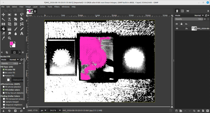Duplicate the layer from layers panel footer
210x113 pixels.
tap(194, 111)
